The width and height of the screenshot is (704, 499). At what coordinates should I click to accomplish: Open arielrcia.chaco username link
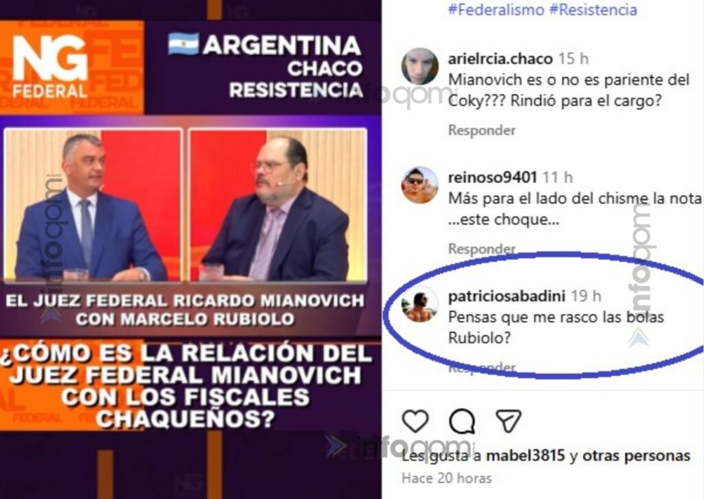tap(500, 59)
